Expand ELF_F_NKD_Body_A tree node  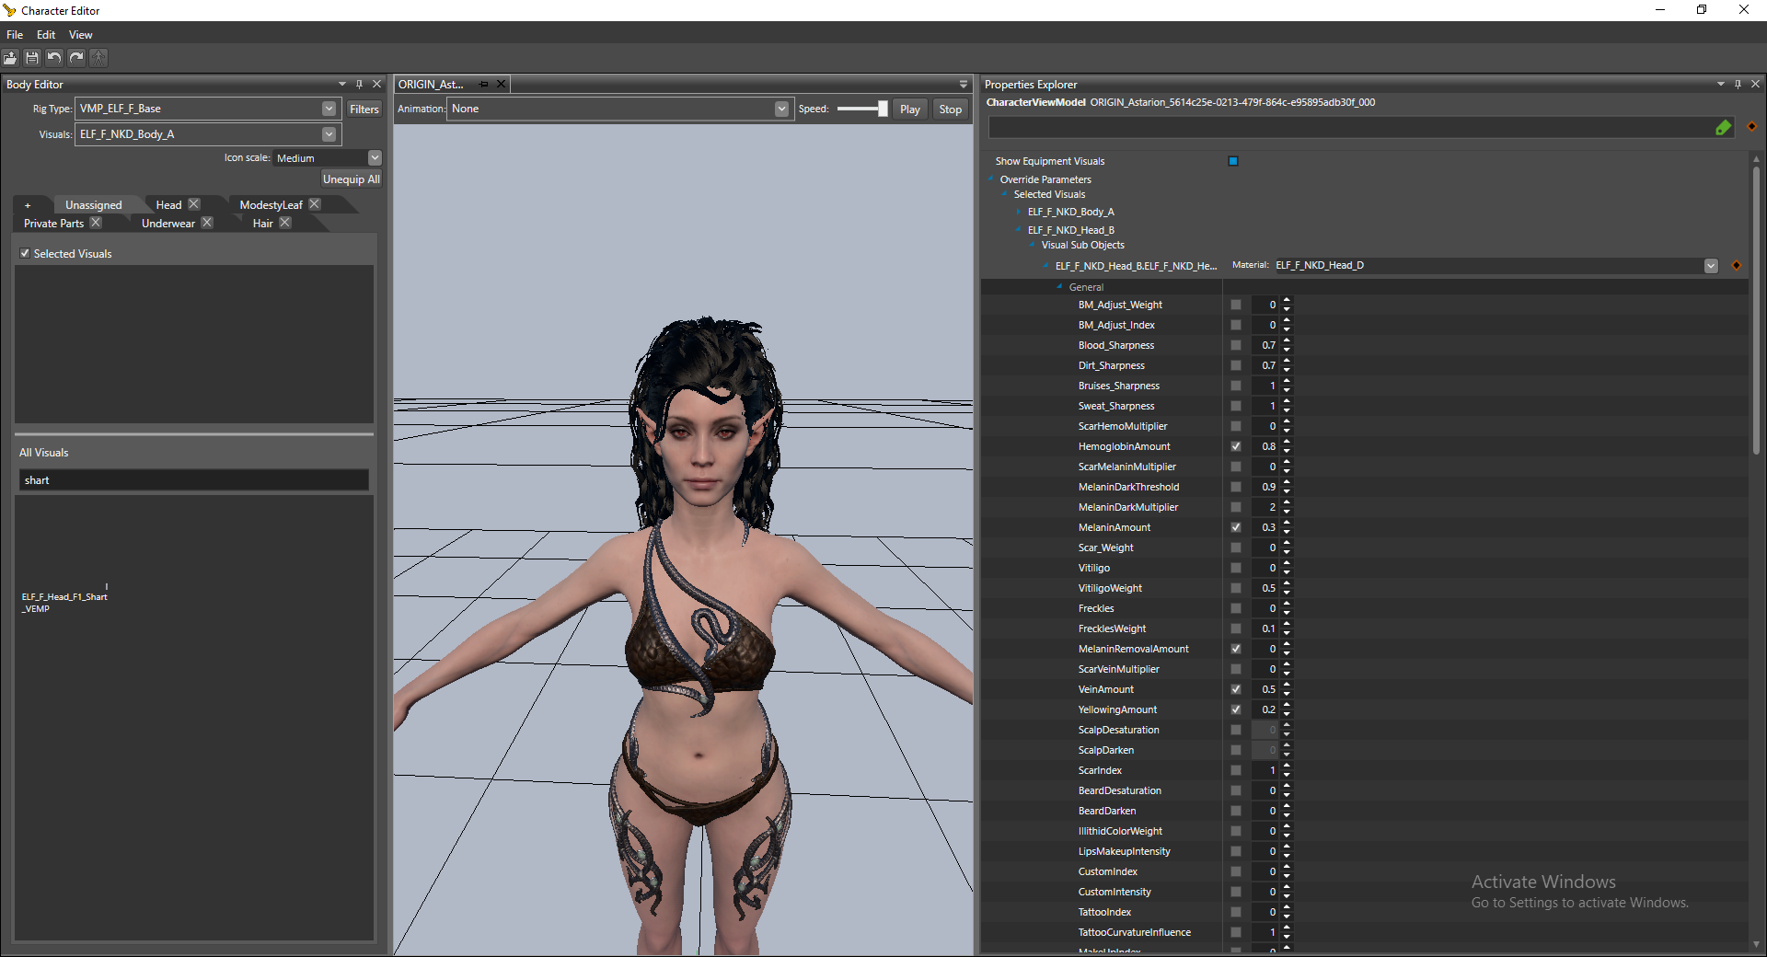pos(1019,212)
